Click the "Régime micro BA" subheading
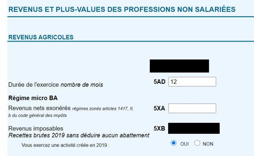Screen dimensions: 254x156 (33, 98)
